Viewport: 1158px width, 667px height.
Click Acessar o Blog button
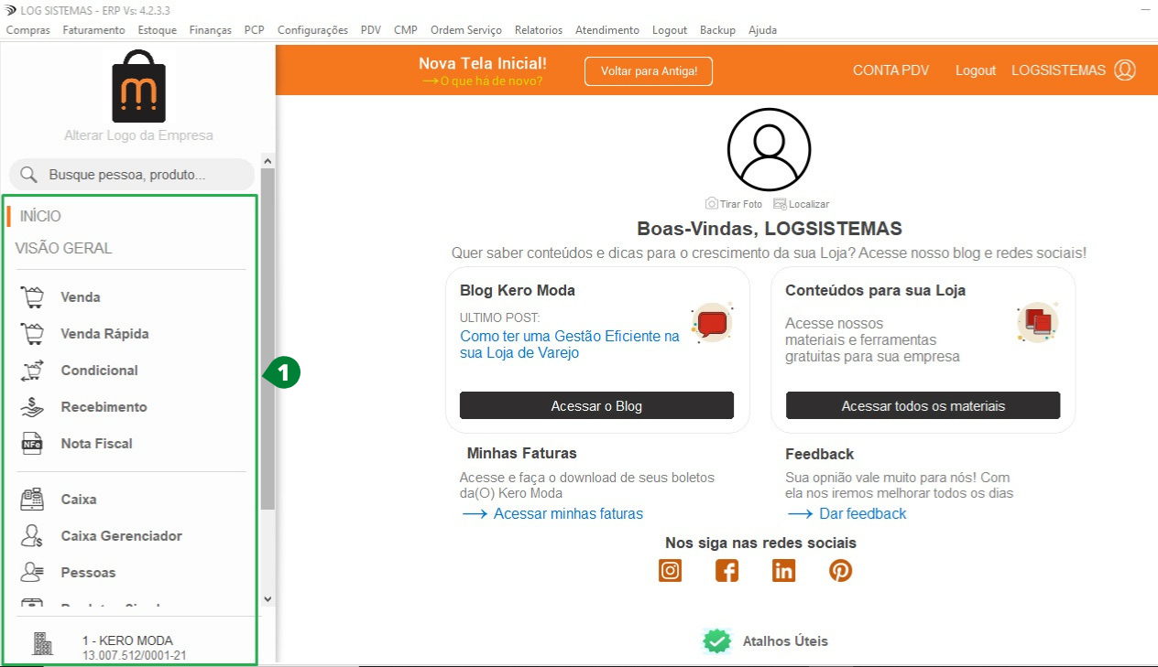(596, 405)
